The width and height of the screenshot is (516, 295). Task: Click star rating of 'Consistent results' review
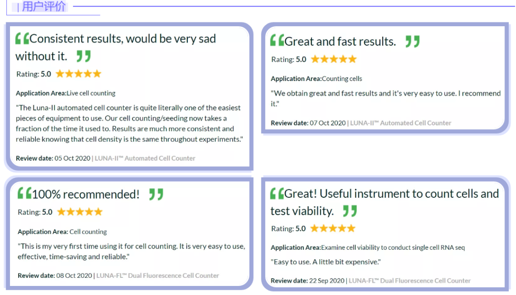pos(78,74)
